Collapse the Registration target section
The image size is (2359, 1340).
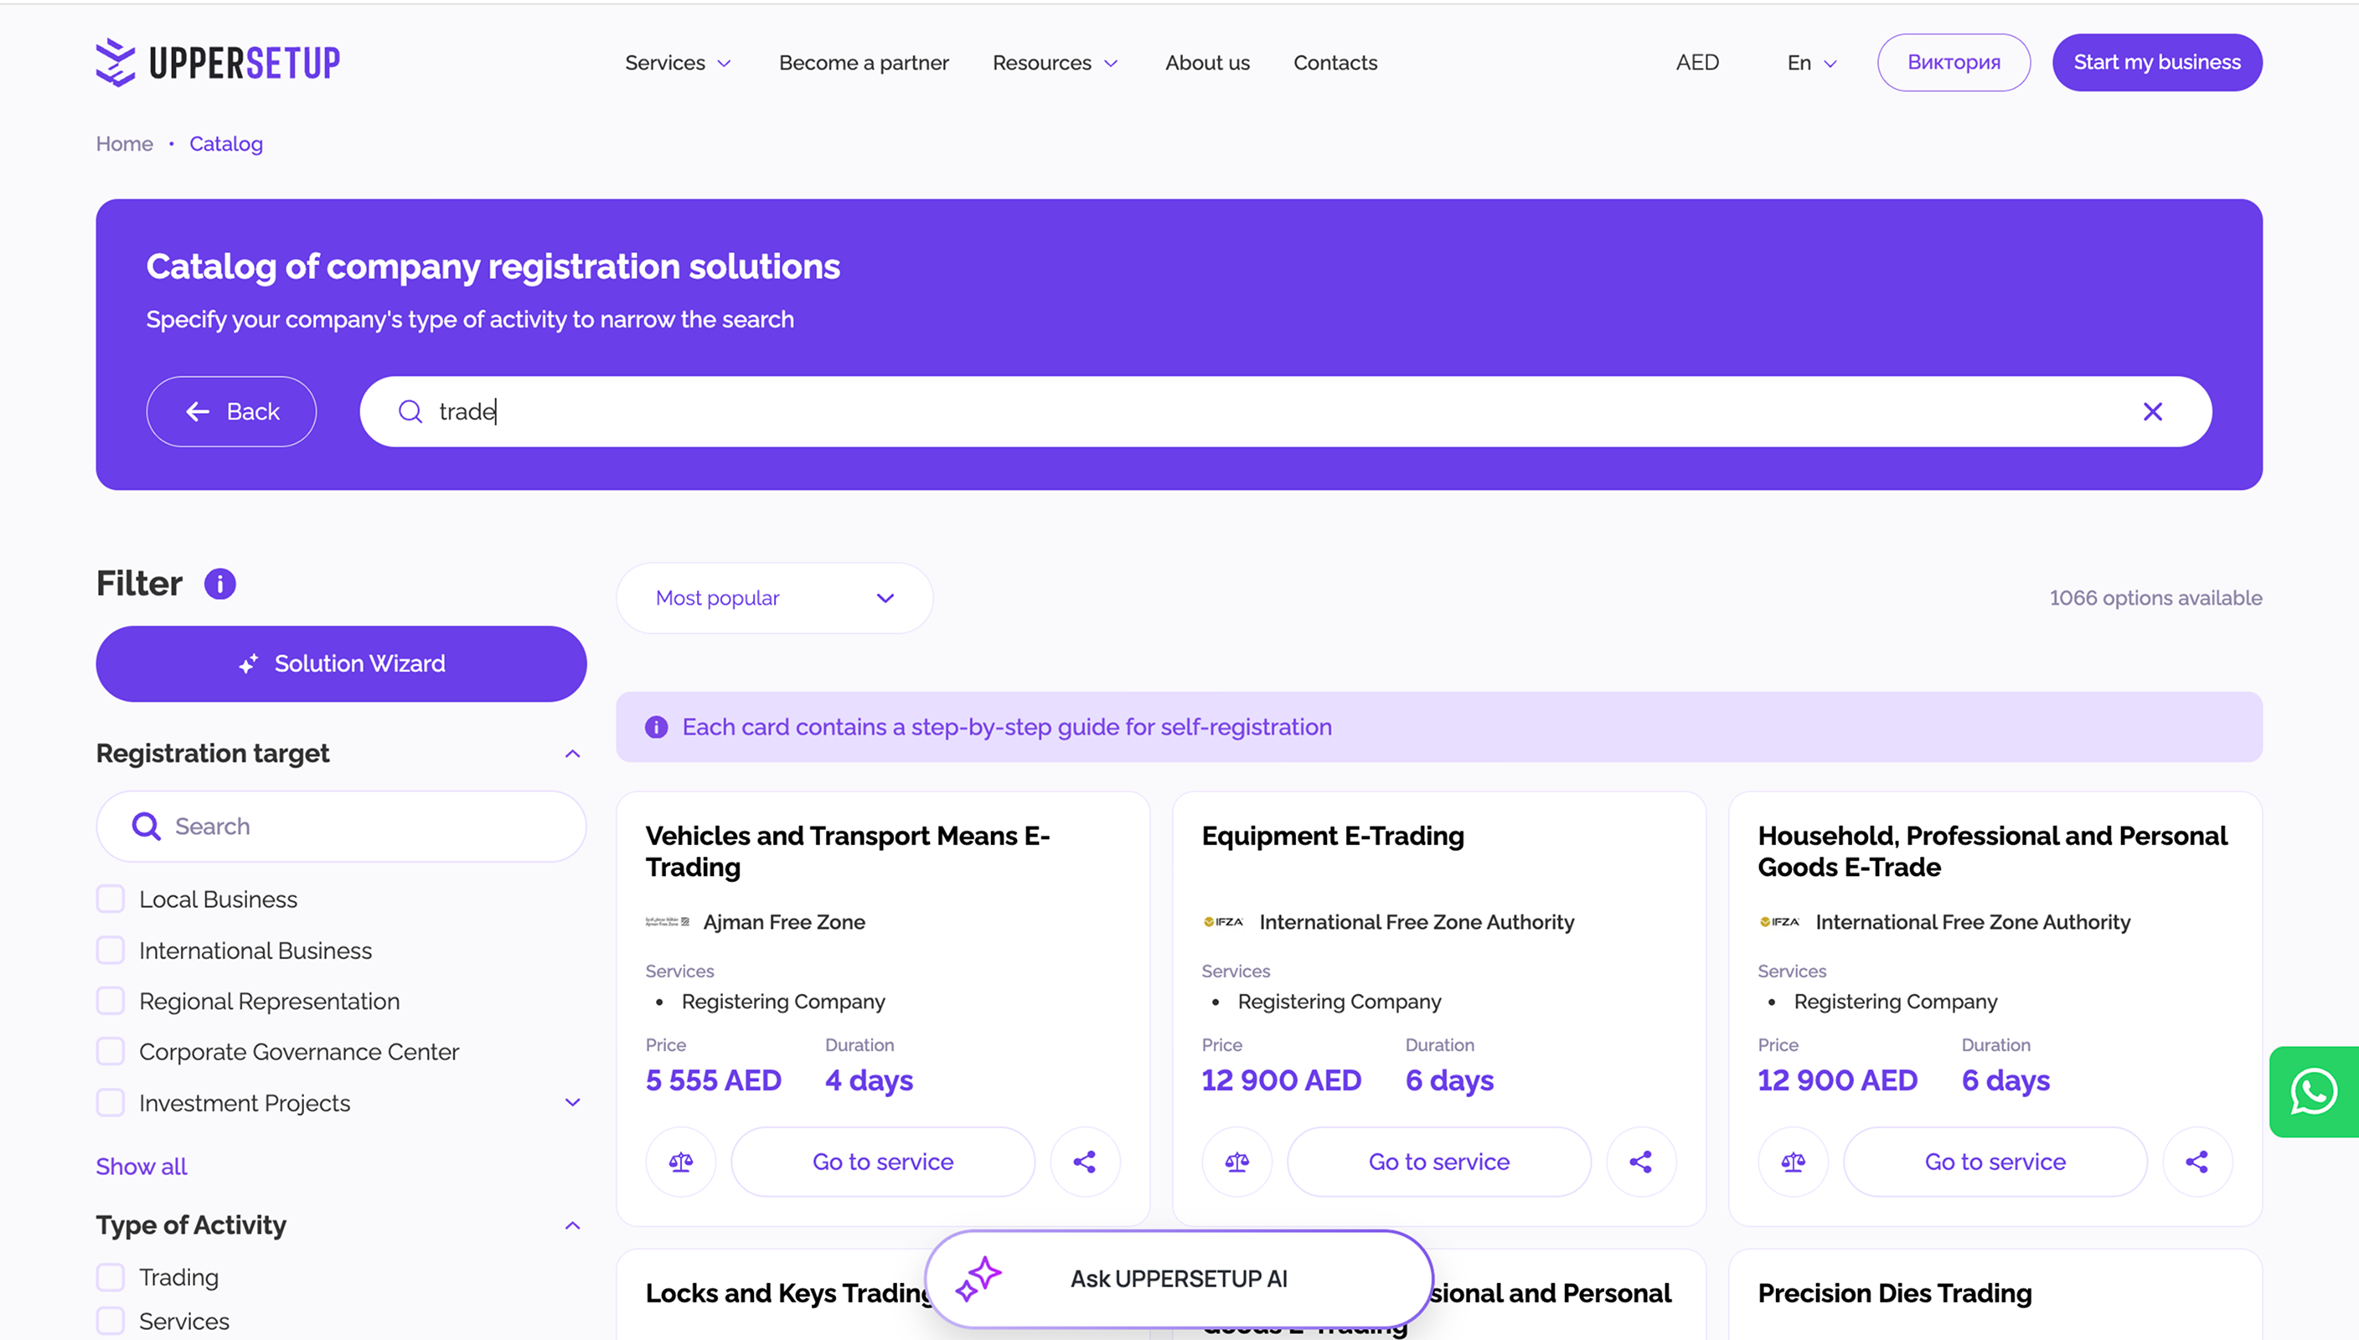click(x=571, y=754)
